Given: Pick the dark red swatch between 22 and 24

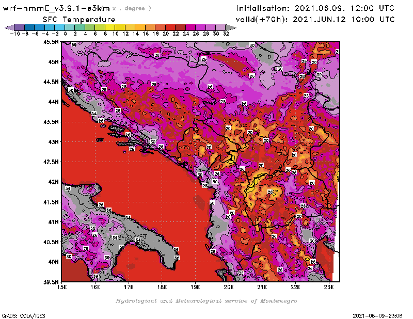Looking at the screenshot, I should point(180,27).
